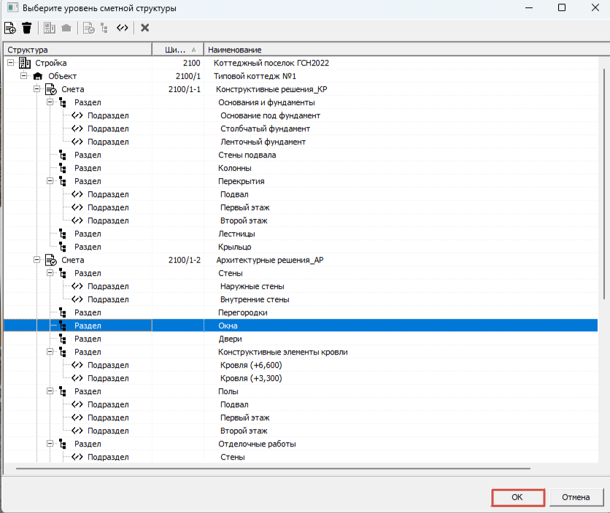The height and width of the screenshot is (513, 610).
Task: Click the 2100/1-2 code cell
Action: click(185, 260)
